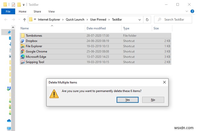The image size is (197, 131).
Task: Select the Snipping Tool shortcut icon
Action: [x=23, y=62]
